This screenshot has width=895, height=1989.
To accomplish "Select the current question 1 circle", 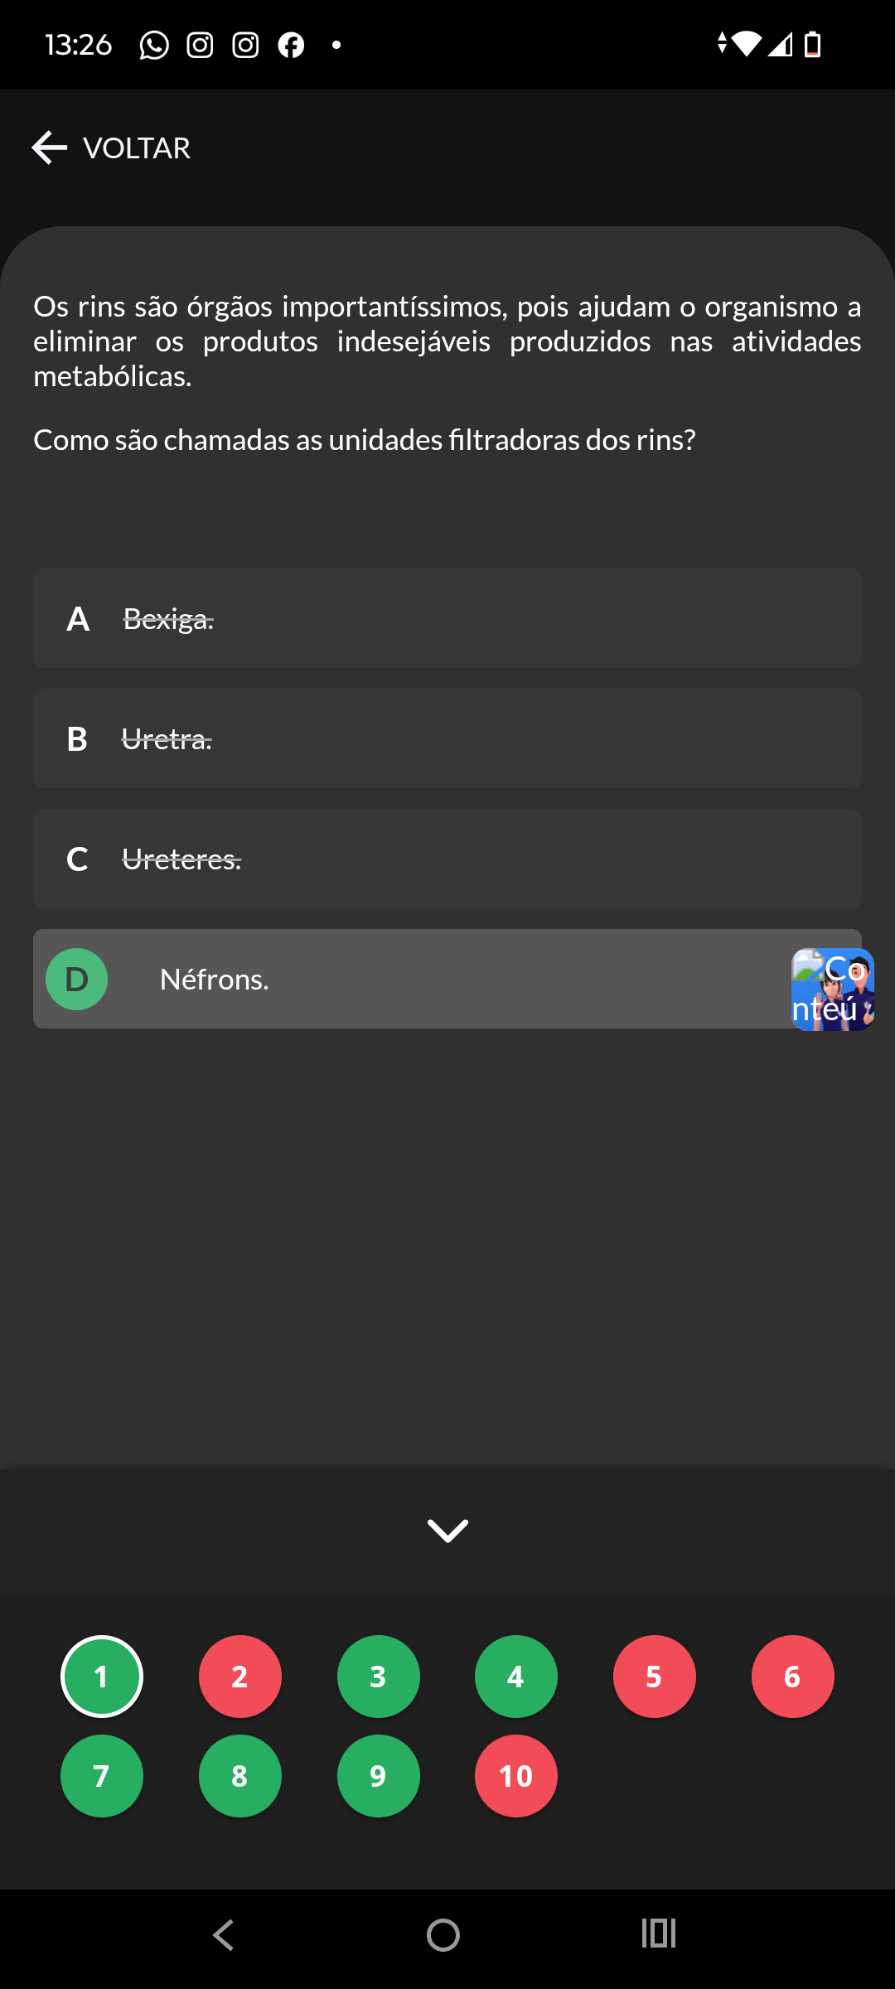I will (x=102, y=1677).
